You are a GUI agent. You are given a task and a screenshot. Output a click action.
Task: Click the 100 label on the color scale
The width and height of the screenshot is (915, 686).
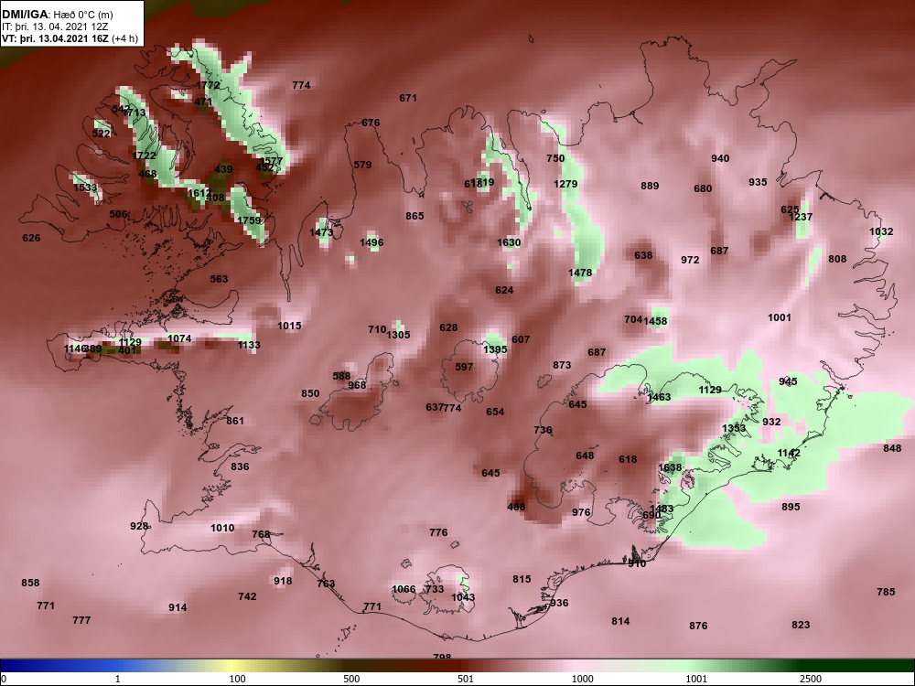[x=237, y=679]
